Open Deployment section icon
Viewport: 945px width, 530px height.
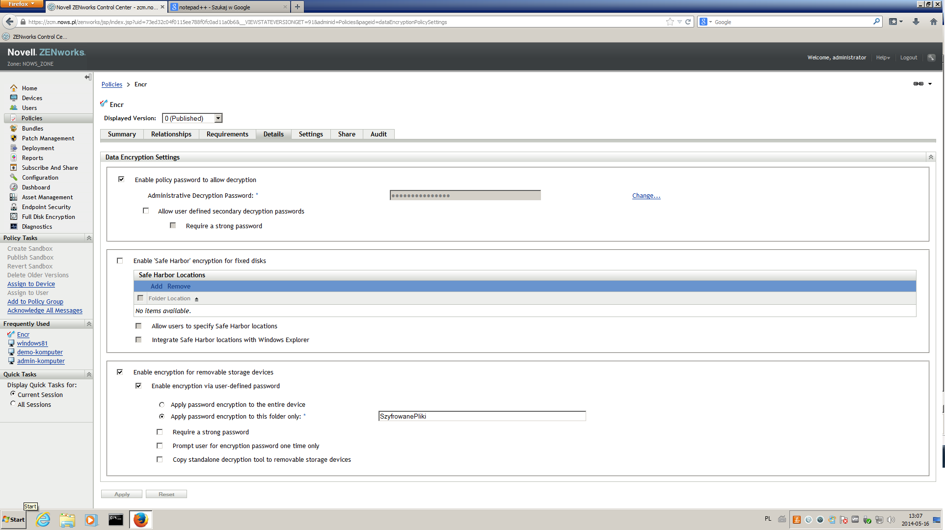pyautogui.click(x=14, y=148)
